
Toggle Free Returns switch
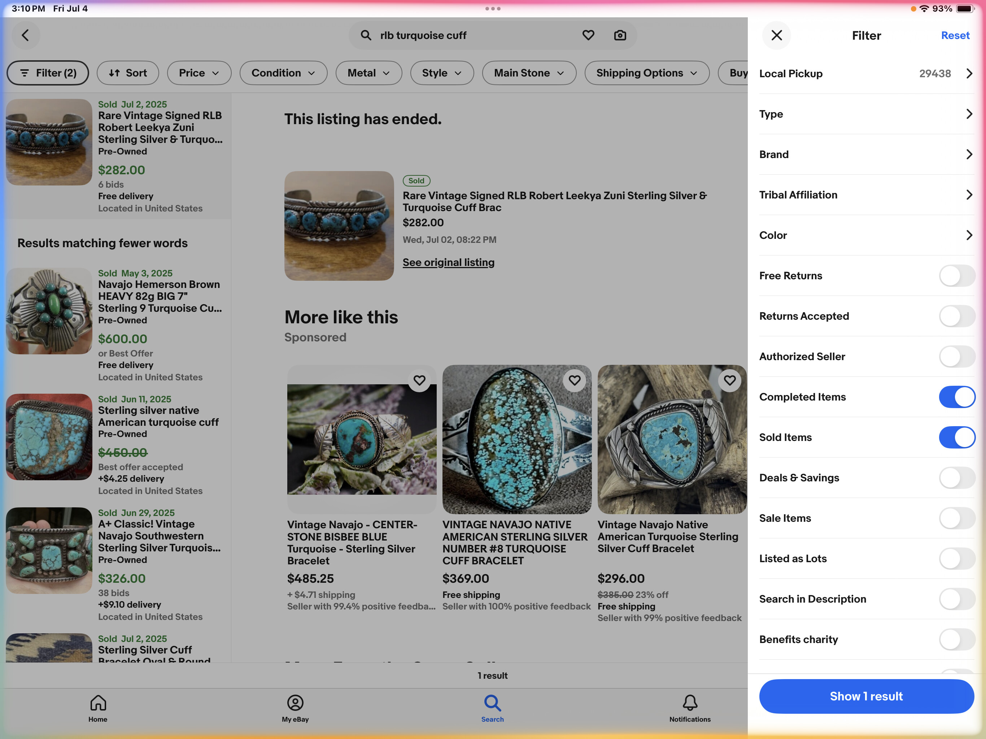(957, 275)
